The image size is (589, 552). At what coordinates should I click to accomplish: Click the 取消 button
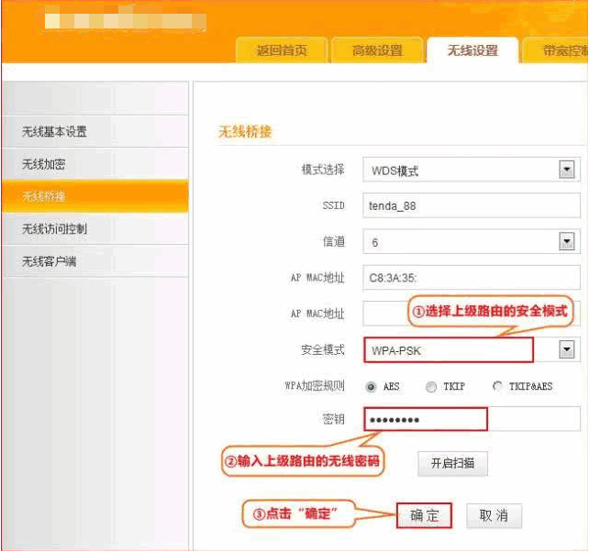494,515
